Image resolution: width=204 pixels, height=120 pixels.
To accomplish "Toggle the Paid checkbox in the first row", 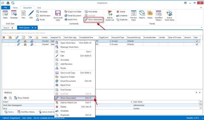I will (197, 41).
